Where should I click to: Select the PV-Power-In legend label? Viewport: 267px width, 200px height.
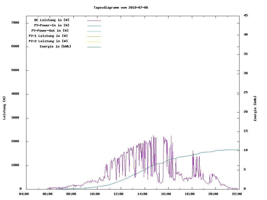(54, 25)
